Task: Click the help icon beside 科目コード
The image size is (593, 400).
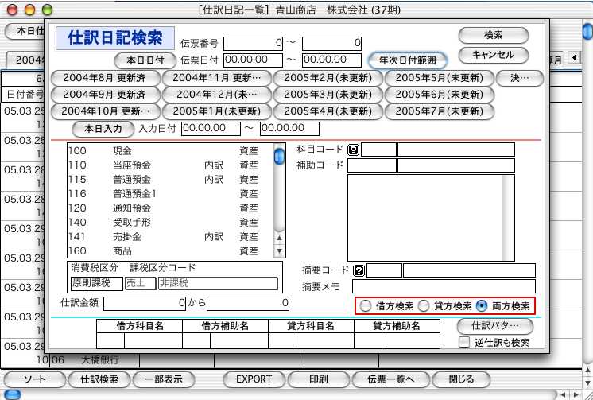Action: (x=354, y=150)
